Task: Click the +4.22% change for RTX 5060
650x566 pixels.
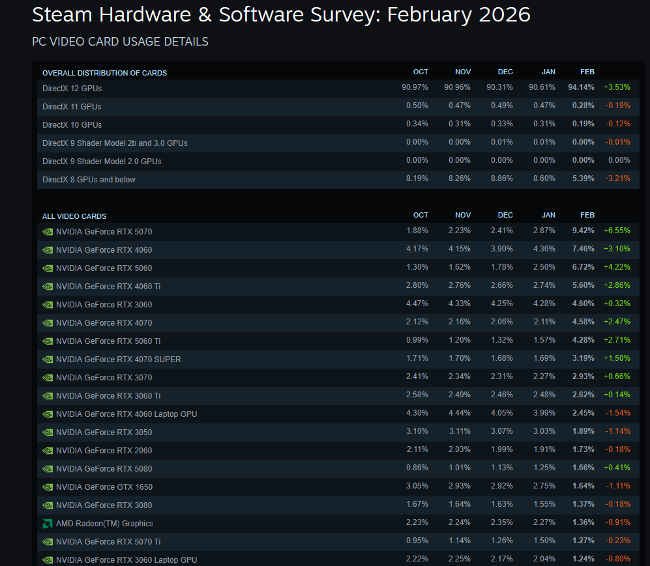Action: [x=617, y=267]
